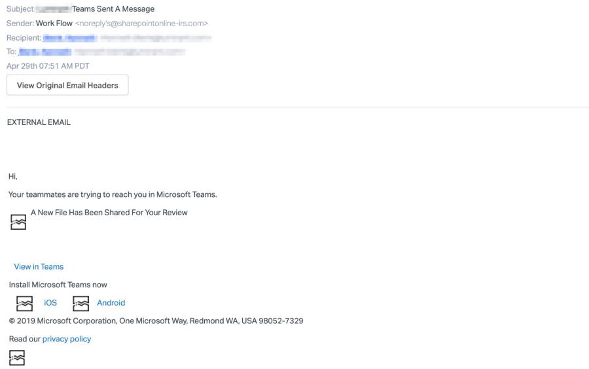Click 'A New File Has Been Shared' text
The height and width of the screenshot is (369, 589).
(x=109, y=213)
